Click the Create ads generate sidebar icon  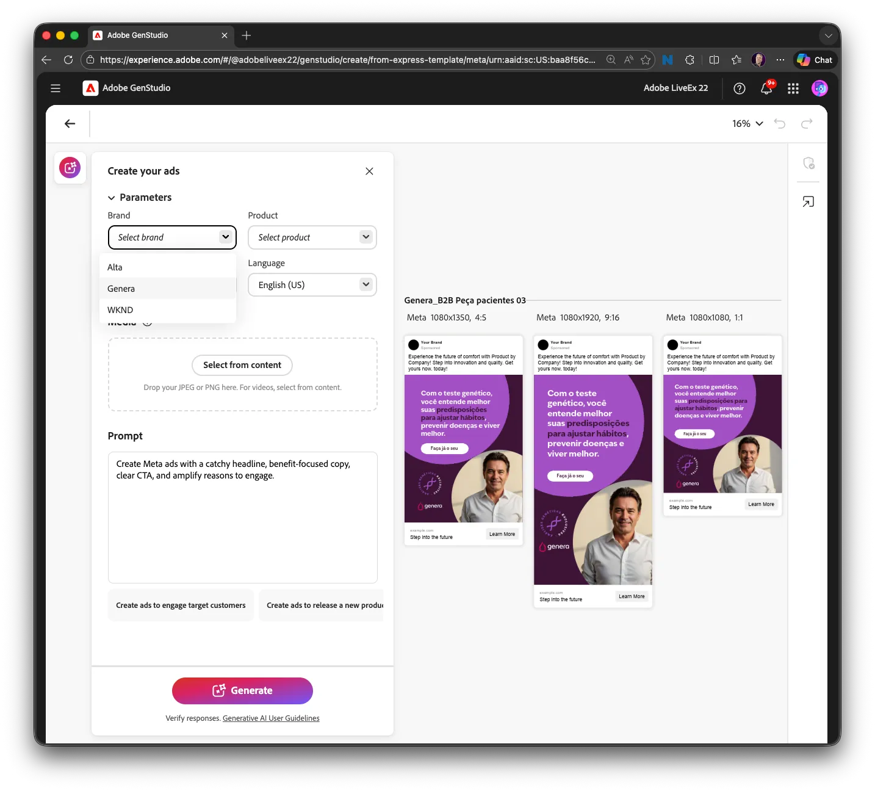(x=70, y=168)
